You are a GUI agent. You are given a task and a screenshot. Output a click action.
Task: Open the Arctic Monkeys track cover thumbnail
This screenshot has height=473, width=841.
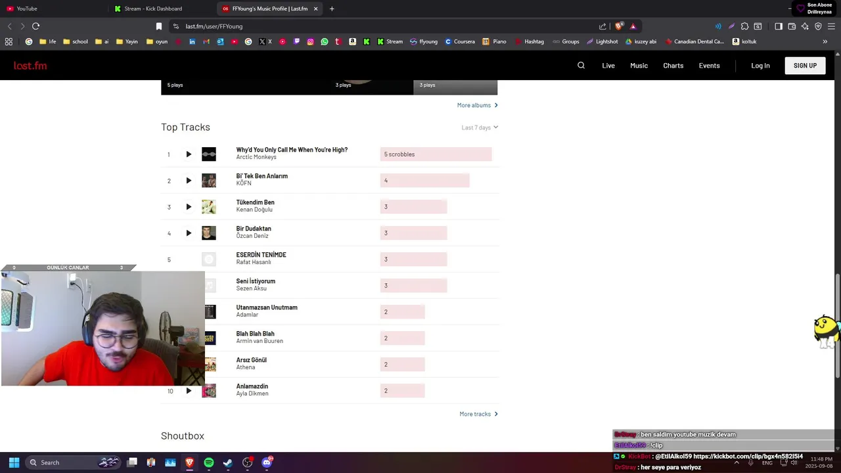[209, 154]
